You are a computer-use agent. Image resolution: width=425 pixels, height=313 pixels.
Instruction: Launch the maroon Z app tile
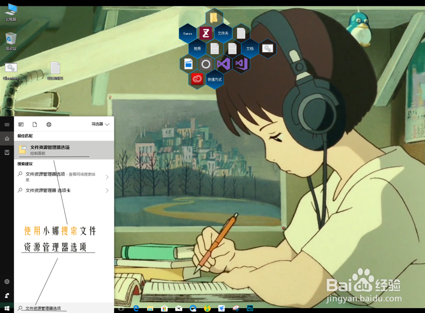pyautogui.click(x=205, y=33)
